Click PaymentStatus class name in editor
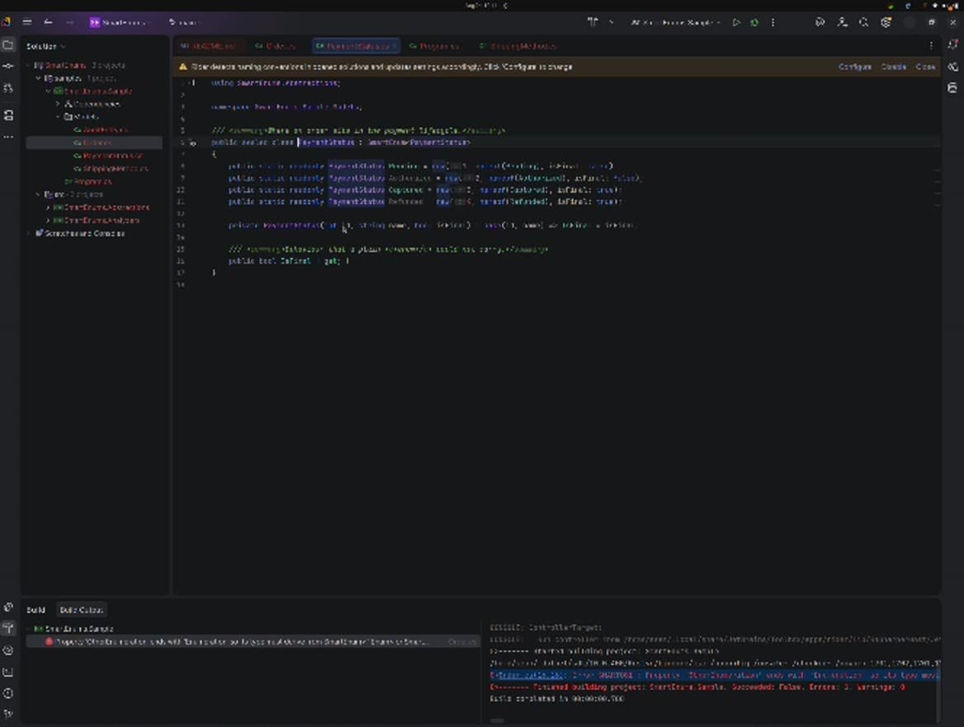 (327, 143)
